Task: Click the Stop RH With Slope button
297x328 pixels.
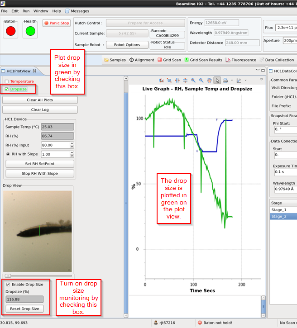Action: pos(40,174)
